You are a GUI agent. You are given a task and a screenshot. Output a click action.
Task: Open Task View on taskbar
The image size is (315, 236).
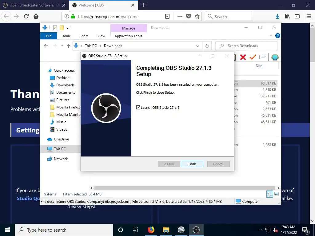point(135,230)
